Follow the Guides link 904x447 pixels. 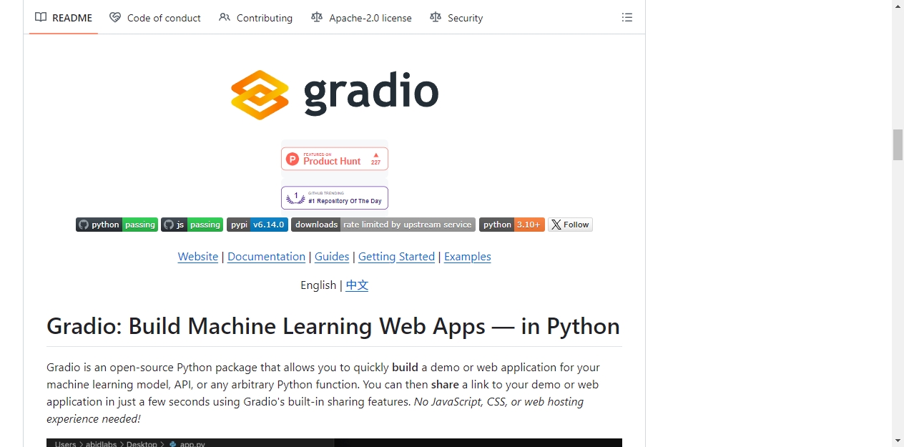tap(332, 257)
